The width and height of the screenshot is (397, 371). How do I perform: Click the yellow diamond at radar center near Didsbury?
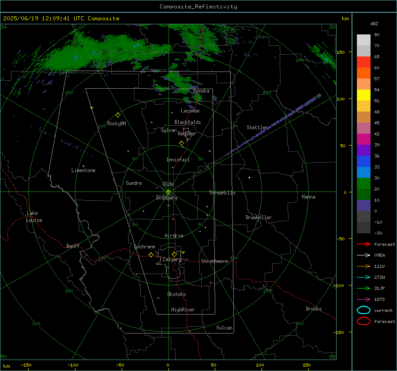point(168,192)
